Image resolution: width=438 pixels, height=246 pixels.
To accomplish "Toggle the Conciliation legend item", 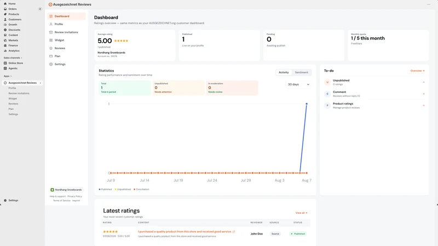I will [x=141, y=189].
